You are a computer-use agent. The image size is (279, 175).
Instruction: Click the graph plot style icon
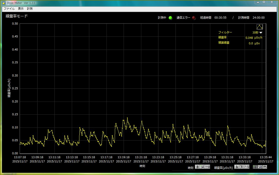tap(259, 27)
